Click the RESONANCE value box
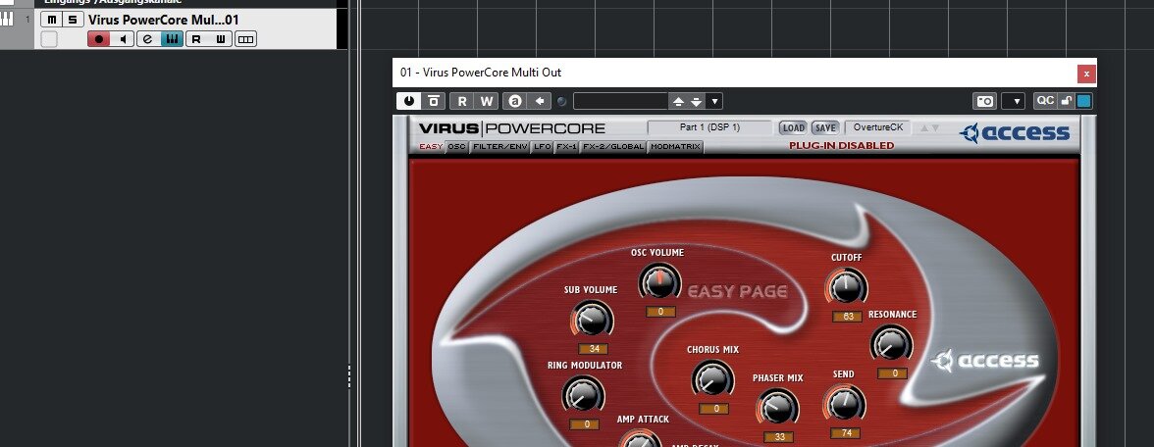1154x447 pixels. pyautogui.click(x=893, y=373)
